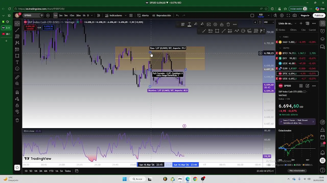The height and width of the screenshot is (183, 327).
Task: Toggle magnet mode for drawings
Action: [17, 92]
